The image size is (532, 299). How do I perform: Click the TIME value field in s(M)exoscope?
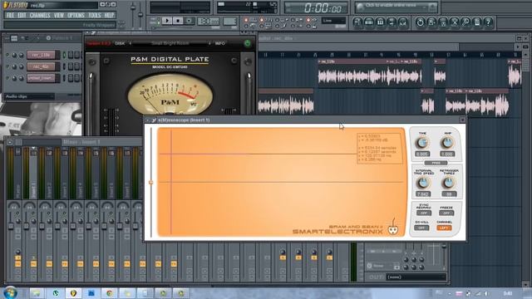[422, 154]
